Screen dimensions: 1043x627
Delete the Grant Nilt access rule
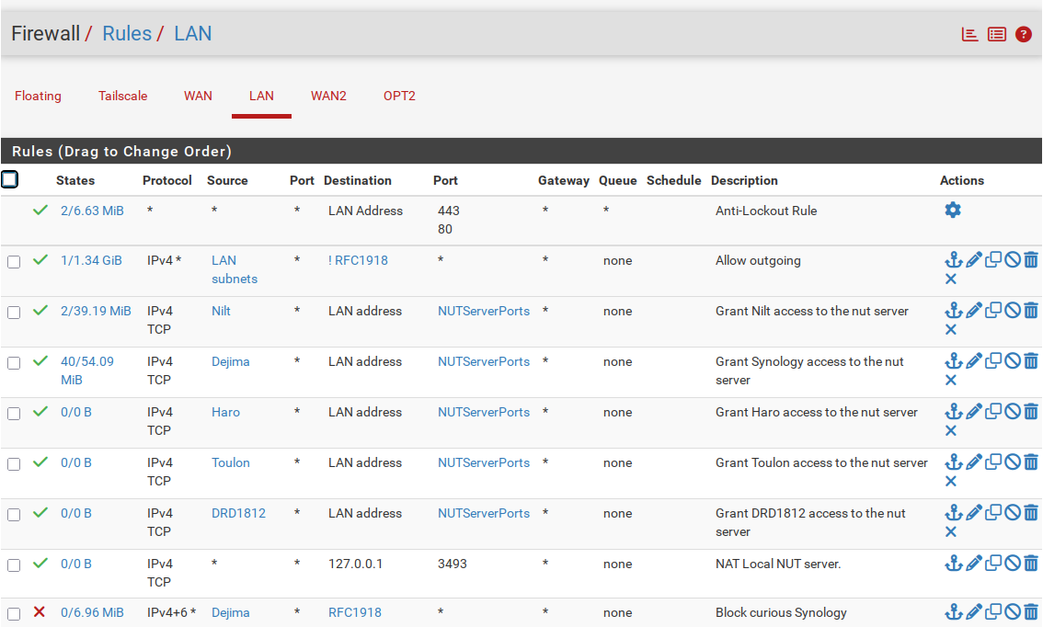pos(1031,311)
